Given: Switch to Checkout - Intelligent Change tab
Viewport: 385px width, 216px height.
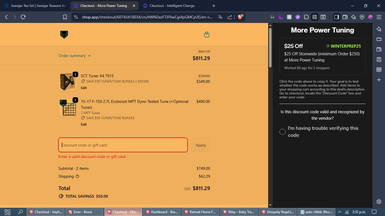Looking at the screenshot, I should point(172,6).
